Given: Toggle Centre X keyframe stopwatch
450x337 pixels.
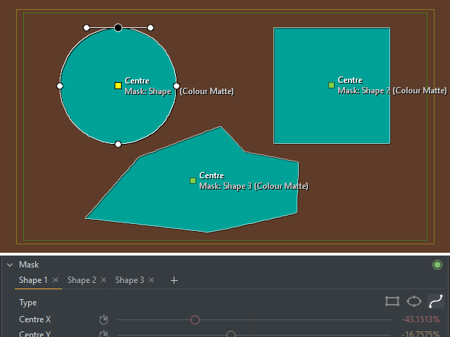Looking at the screenshot, I should (103, 319).
